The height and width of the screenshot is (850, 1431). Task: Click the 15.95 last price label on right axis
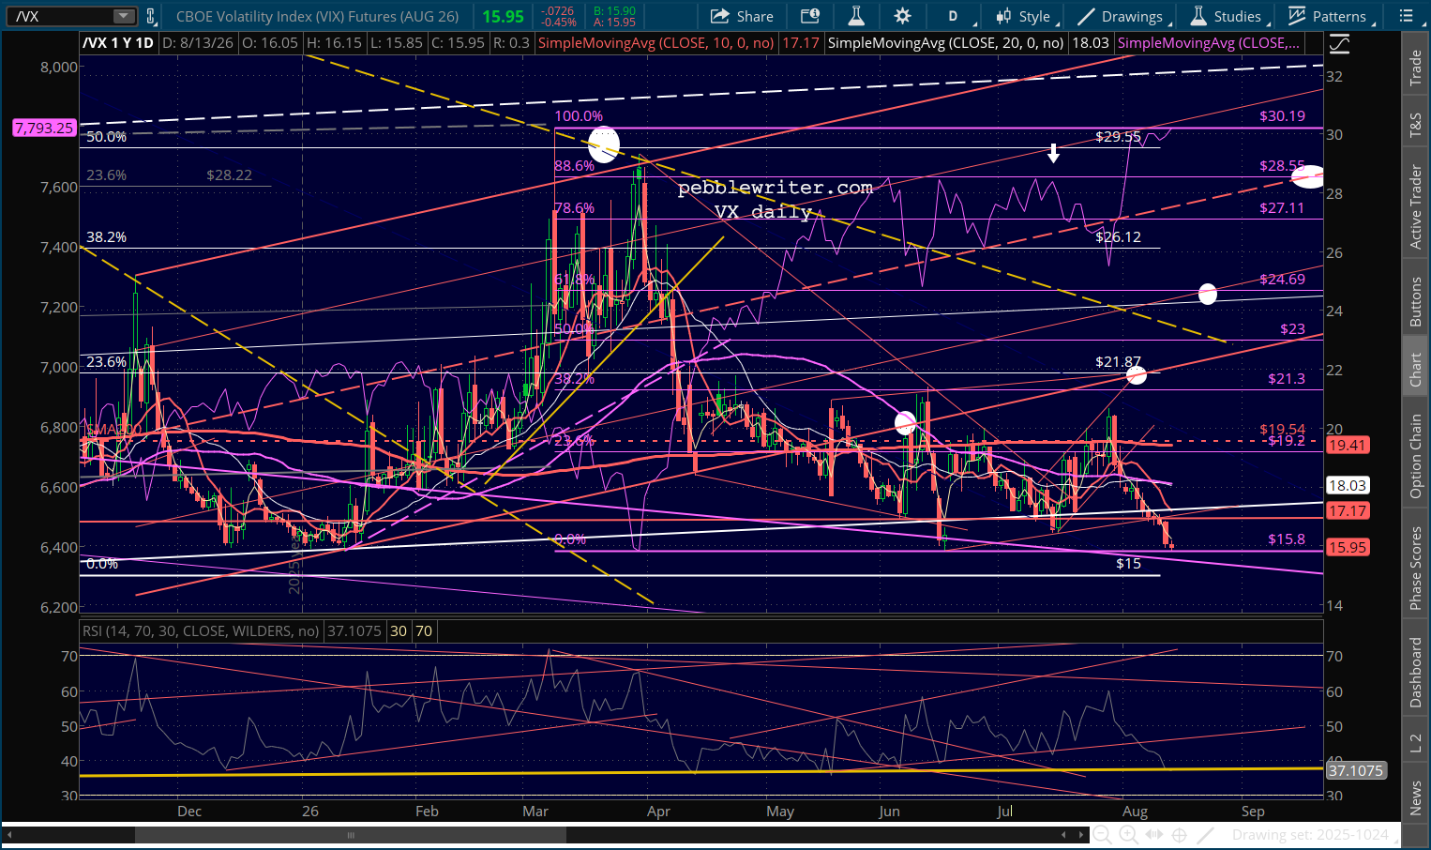click(1348, 547)
